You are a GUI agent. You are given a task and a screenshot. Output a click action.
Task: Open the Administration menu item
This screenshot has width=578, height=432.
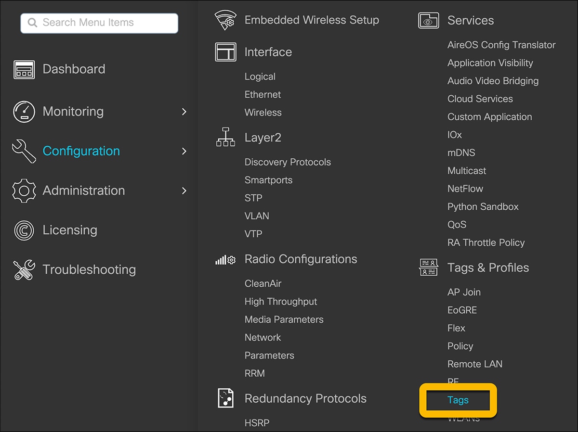pos(84,191)
